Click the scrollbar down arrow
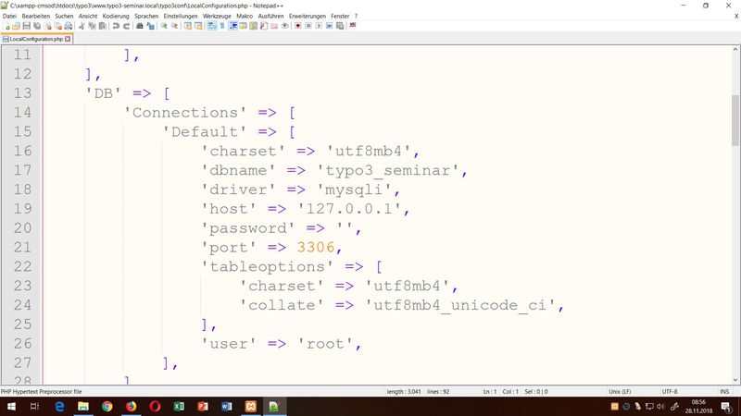The width and height of the screenshot is (741, 416). point(735,380)
